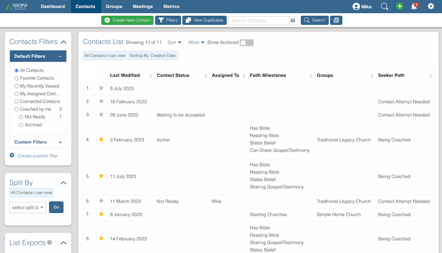Screen dimensions: 442x253
Task: Select the My Assigned Contacts filter
Action: tap(17, 94)
